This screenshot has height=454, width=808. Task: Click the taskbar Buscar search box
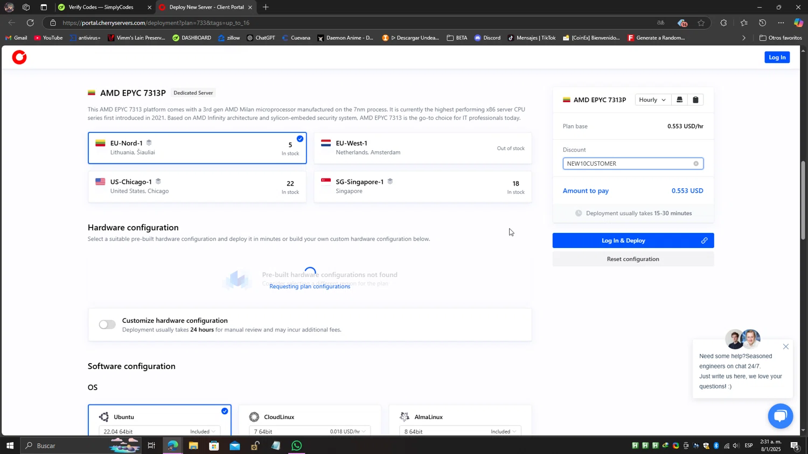coord(81,445)
